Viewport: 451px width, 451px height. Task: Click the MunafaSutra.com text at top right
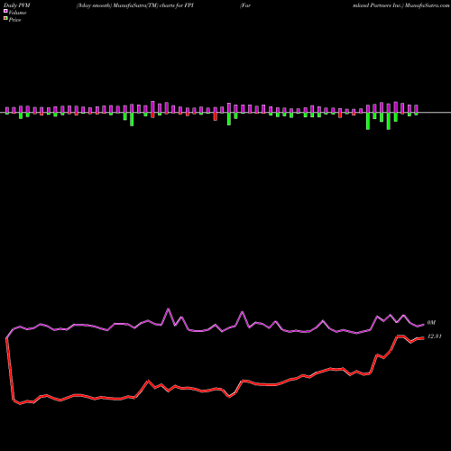(428, 5)
